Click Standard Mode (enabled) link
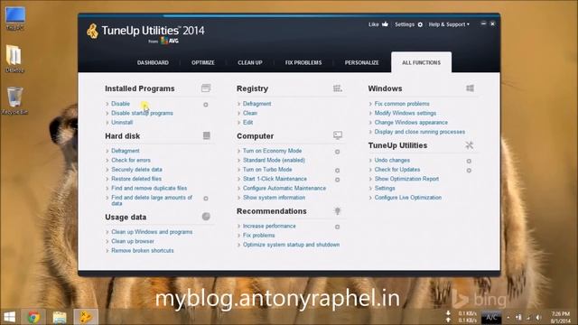 click(274, 160)
